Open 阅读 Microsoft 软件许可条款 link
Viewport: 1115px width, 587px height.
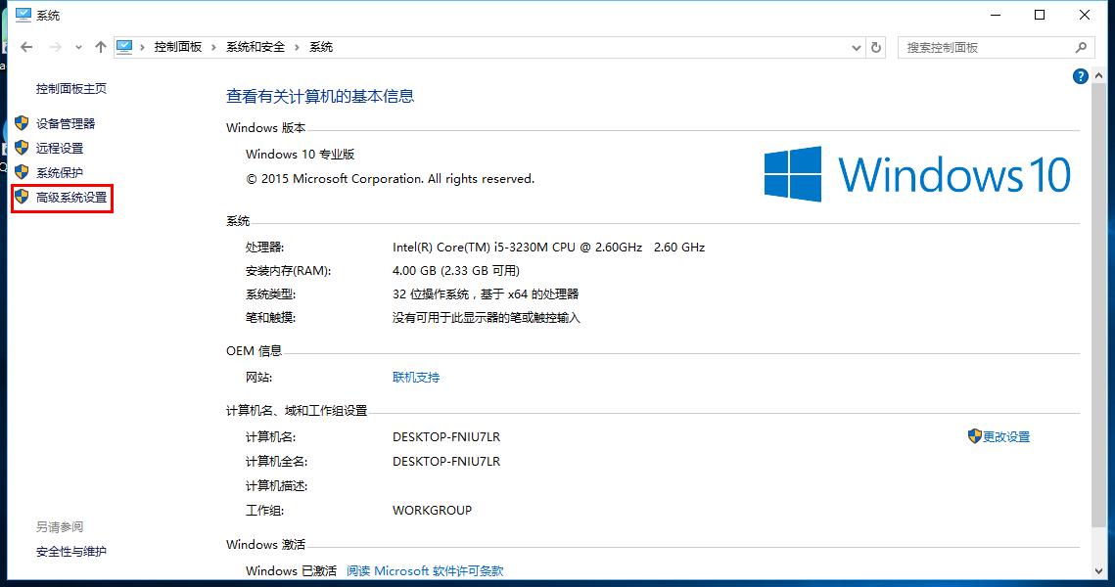[x=425, y=570]
